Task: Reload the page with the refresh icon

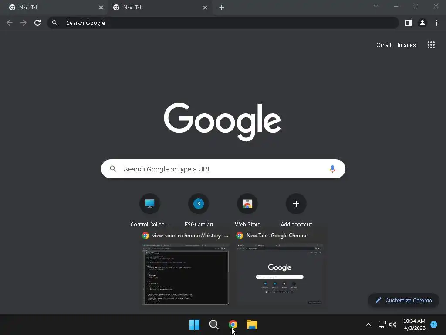Action: coord(37,23)
